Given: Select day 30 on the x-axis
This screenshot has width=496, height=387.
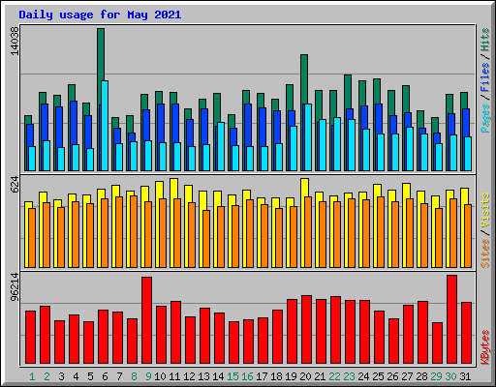Looking at the screenshot, I should [x=450, y=376].
